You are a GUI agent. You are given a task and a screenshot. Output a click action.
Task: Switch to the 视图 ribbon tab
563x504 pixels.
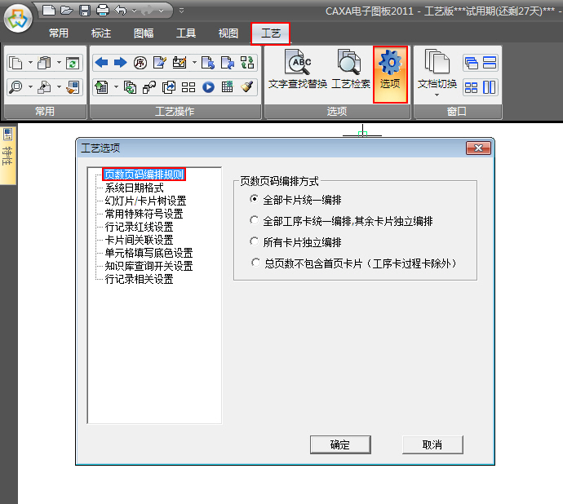pos(228,33)
